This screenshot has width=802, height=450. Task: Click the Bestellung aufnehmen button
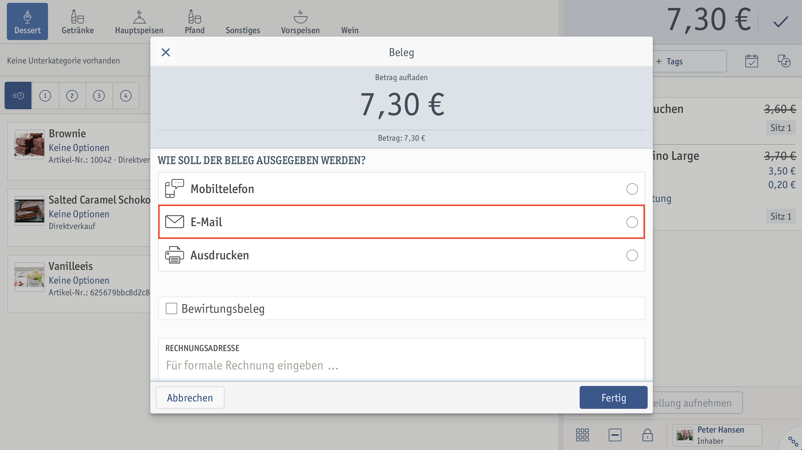point(697,403)
